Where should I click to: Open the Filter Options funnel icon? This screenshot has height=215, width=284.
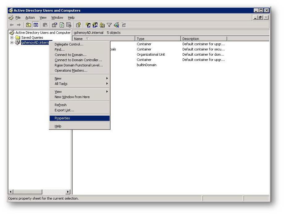[x=109, y=25]
